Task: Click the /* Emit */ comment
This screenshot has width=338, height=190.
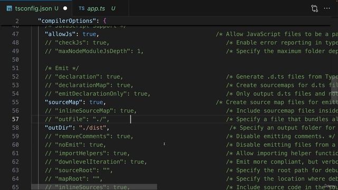Action: point(62,68)
